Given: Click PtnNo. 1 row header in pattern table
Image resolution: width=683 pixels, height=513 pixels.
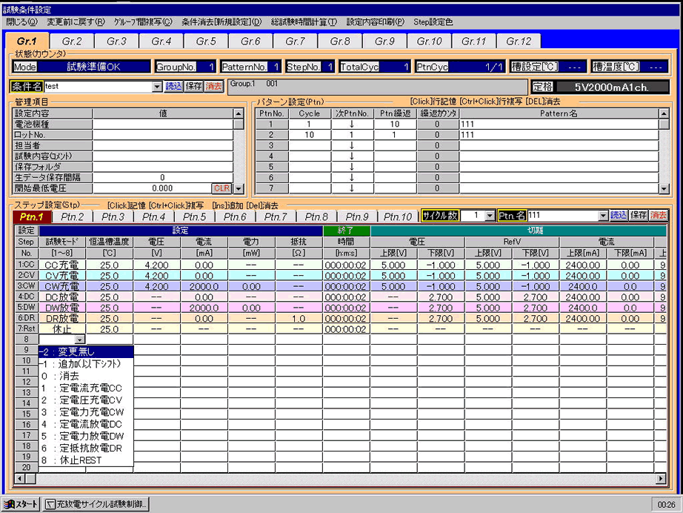Looking at the screenshot, I should pos(271,125).
